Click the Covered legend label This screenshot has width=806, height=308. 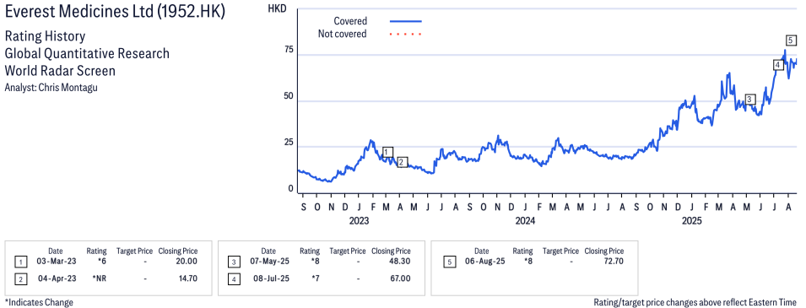pos(350,21)
